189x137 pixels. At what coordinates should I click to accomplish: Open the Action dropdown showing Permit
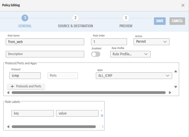152,42
